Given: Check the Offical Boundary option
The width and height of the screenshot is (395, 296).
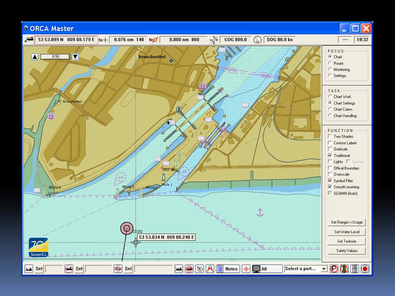Looking at the screenshot, I should (330, 168).
